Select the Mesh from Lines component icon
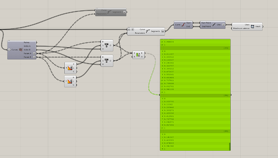This screenshot has height=158, width=278. [253, 27]
